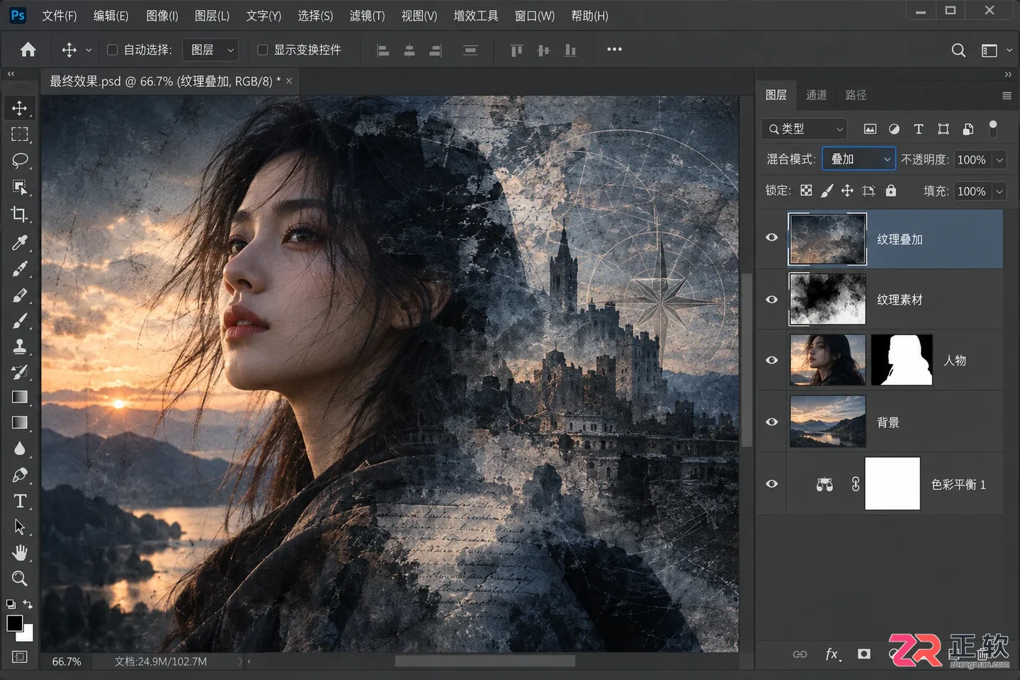
Task: Click the 66.7% zoom field in status bar
Action: pos(67,662)
